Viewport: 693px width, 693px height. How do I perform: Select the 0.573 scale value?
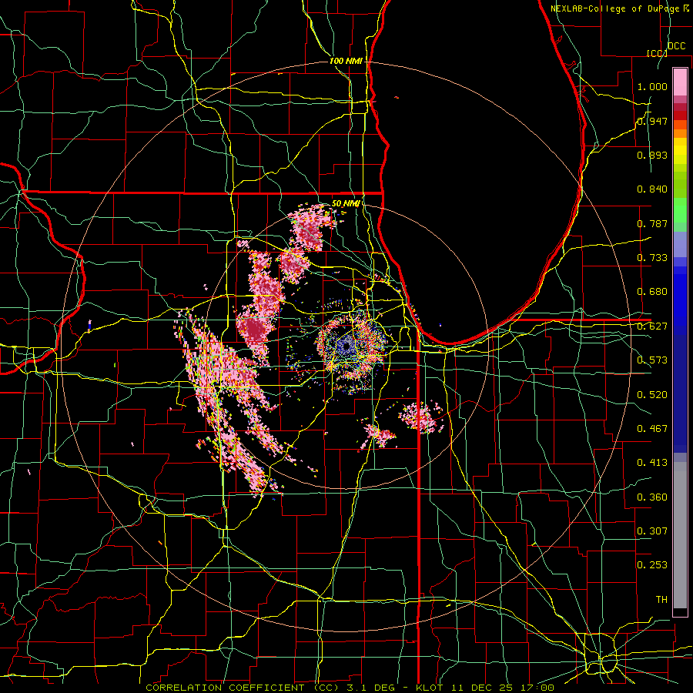tap(652, 360)
